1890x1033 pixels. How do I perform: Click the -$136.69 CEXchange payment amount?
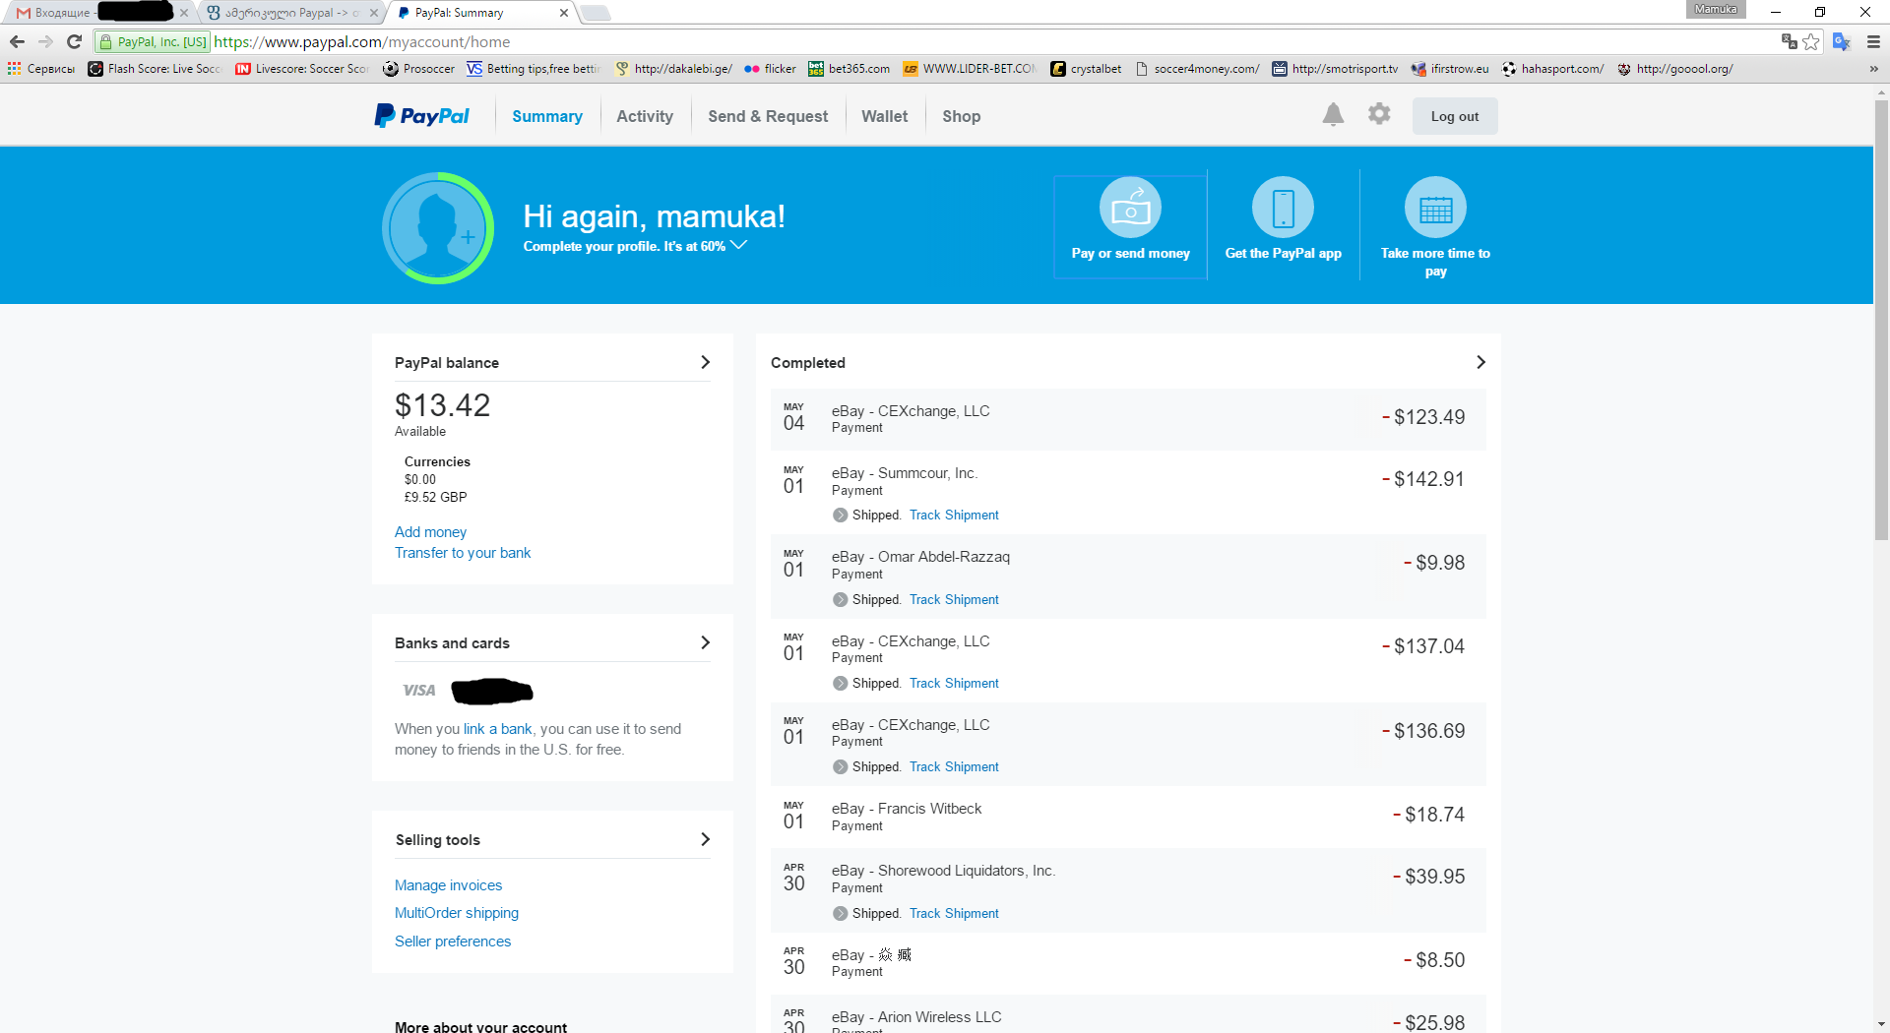[1423, 731]
